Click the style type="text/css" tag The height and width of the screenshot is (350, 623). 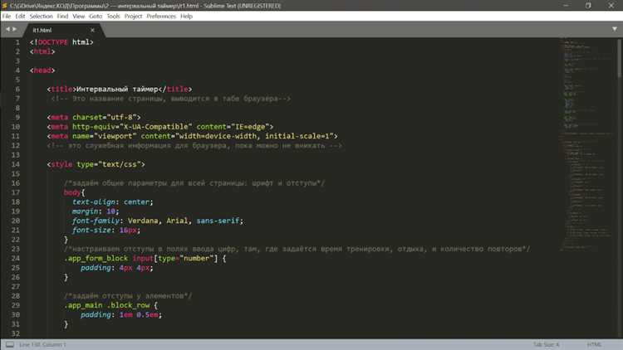point(96,164)
